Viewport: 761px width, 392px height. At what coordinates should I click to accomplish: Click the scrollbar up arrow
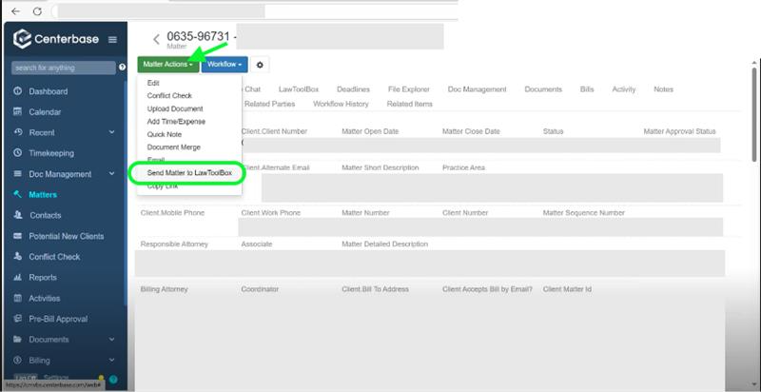[754, 63]
